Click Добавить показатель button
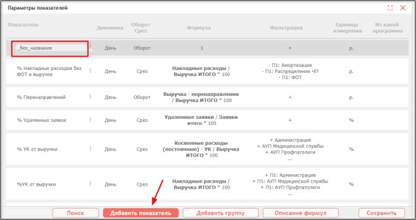Image resolution: width=416 pixels, height=220 pixels. (x=141, y=213)
